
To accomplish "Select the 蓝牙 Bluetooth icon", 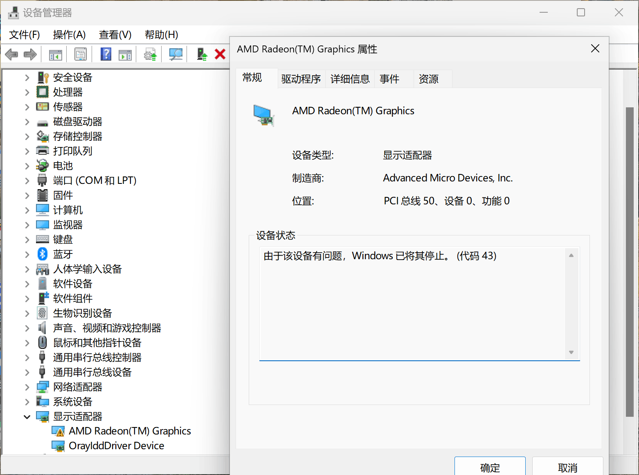I will coord(43,254).
